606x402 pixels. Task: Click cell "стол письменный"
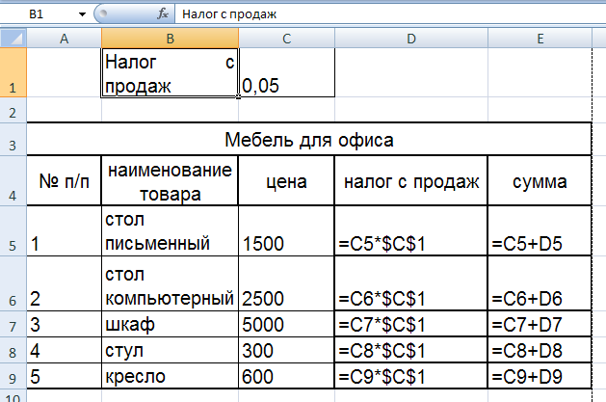[x=171, y=230]
